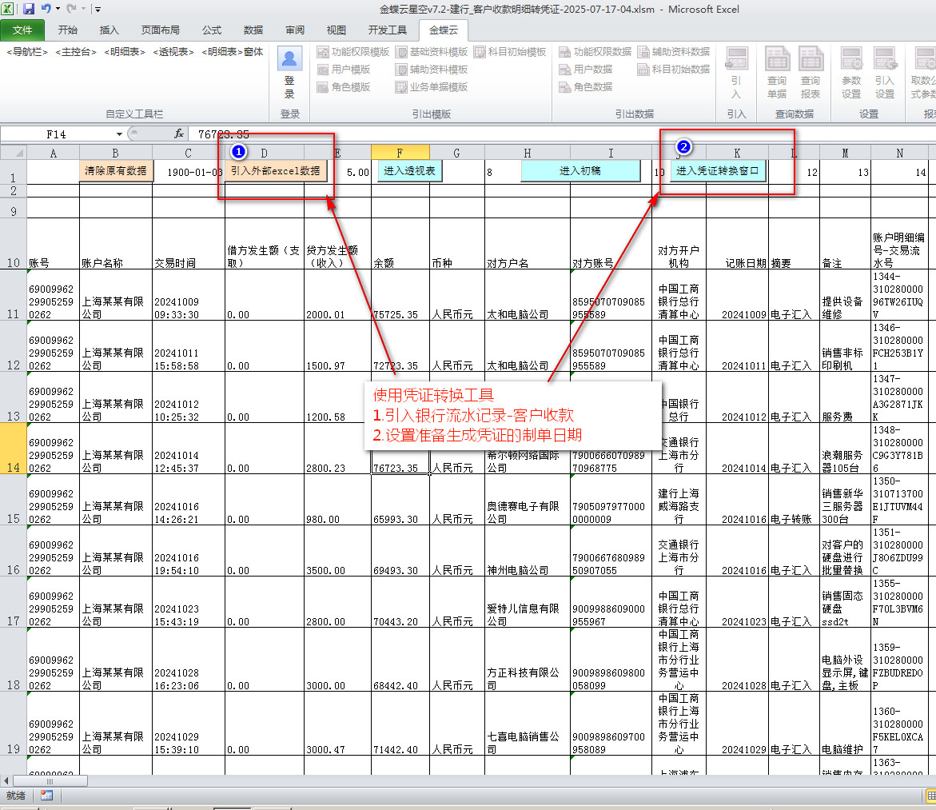The height and width of the screenshot is (810, 936).
Task: Click the <透视表> toolbar link
Action: [173, 52]
